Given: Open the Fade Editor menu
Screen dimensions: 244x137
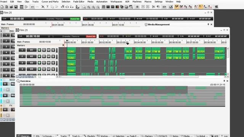Looking at the screenshot, I should click(x=79, y=2).
